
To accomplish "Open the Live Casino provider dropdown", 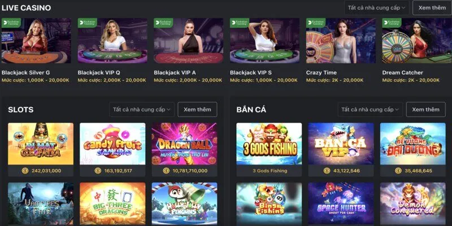I will click(376, 8).
